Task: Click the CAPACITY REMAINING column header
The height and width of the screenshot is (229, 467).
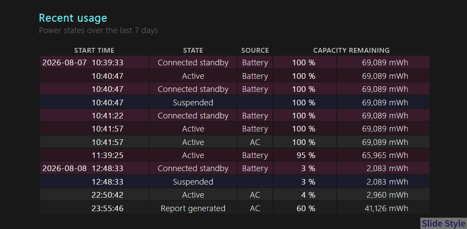Action: (x=351, y=50)
